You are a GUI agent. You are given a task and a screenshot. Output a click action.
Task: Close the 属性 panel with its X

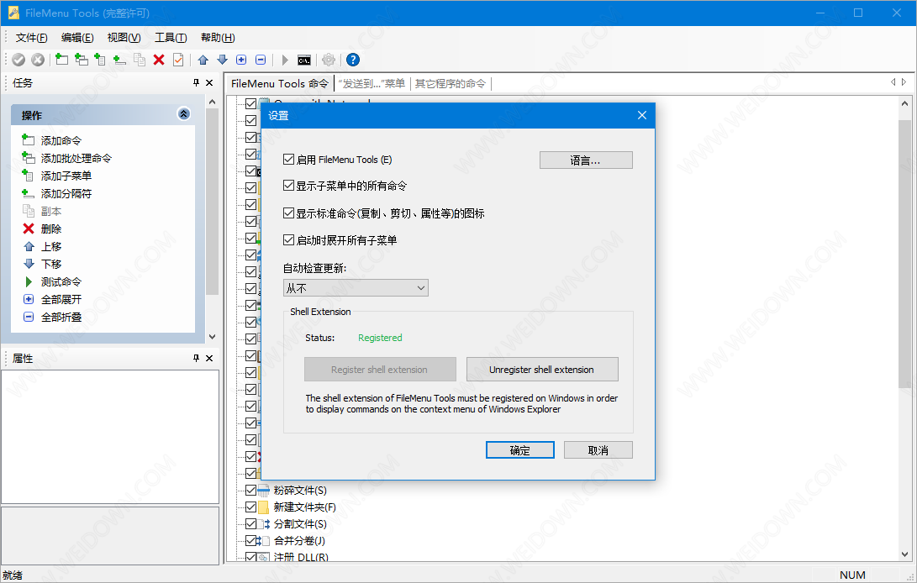[x=209, y=359]
